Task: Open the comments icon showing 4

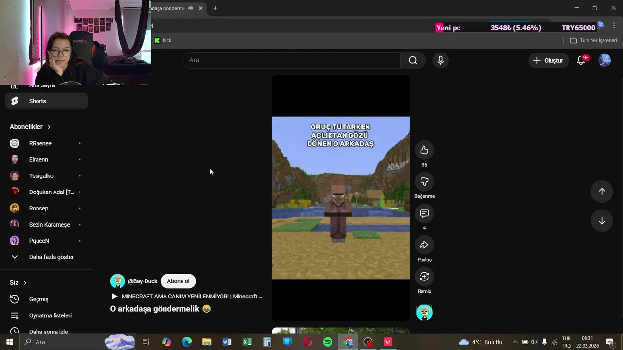Action: 424,213
